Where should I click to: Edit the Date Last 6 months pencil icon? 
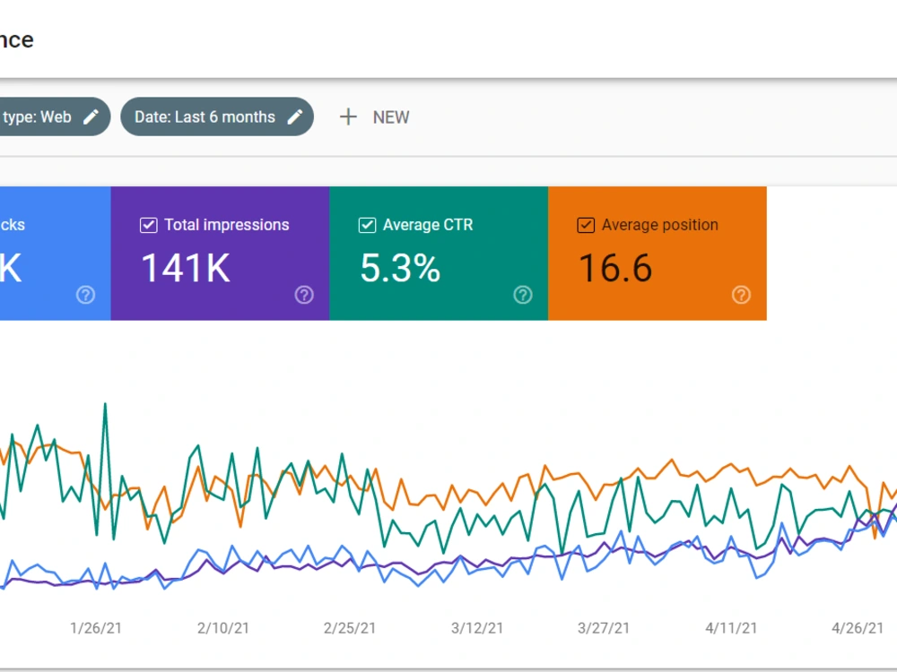tap(294, 117)
